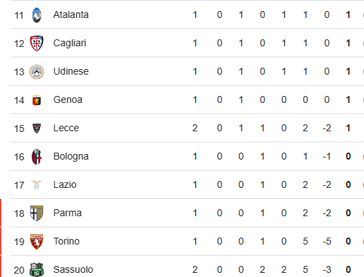Click the Genoa crest icon
Screen dimensions: 364x277
click(37, 100)
